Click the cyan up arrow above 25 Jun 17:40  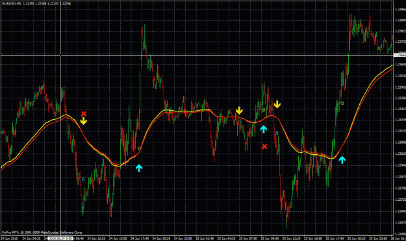pos(342,160)
